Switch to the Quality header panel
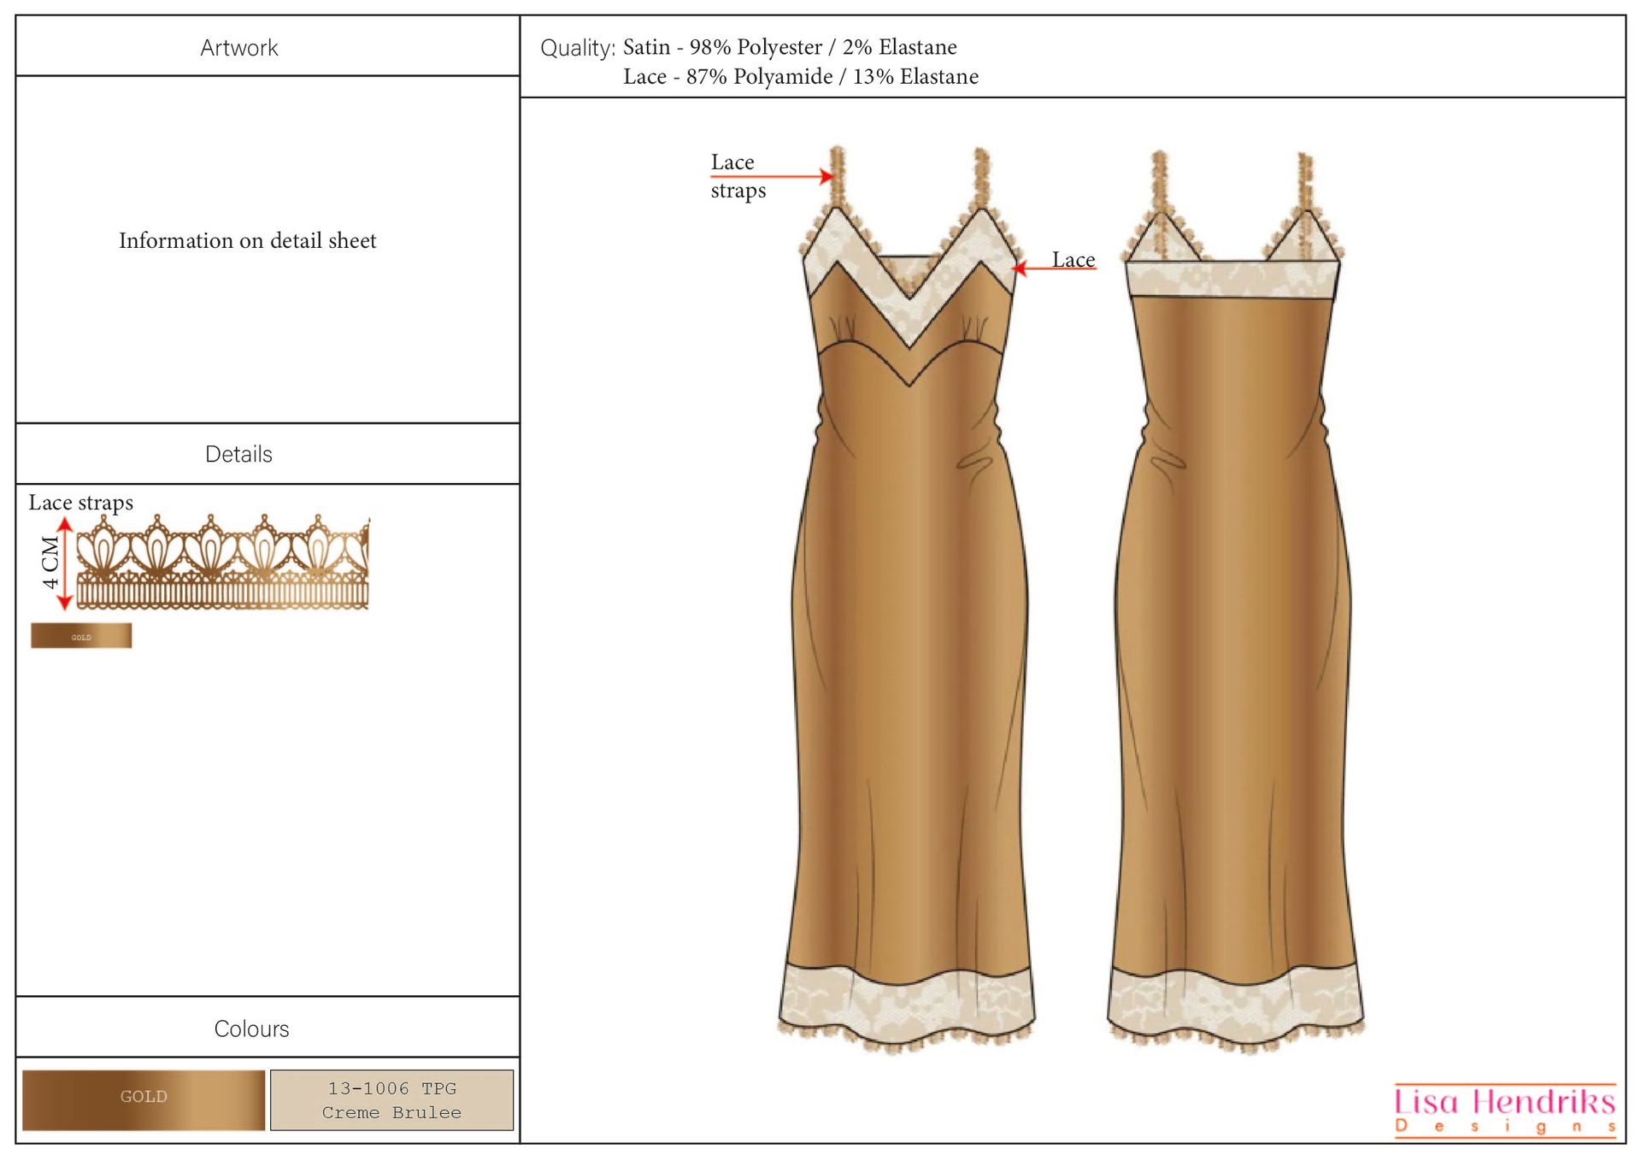Viewport: 1641px width, 1161px height. click(581, 48)
